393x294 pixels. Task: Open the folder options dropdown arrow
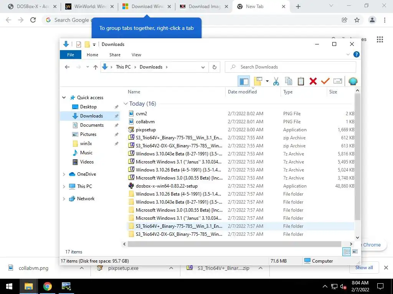click(x=267, y=81)
